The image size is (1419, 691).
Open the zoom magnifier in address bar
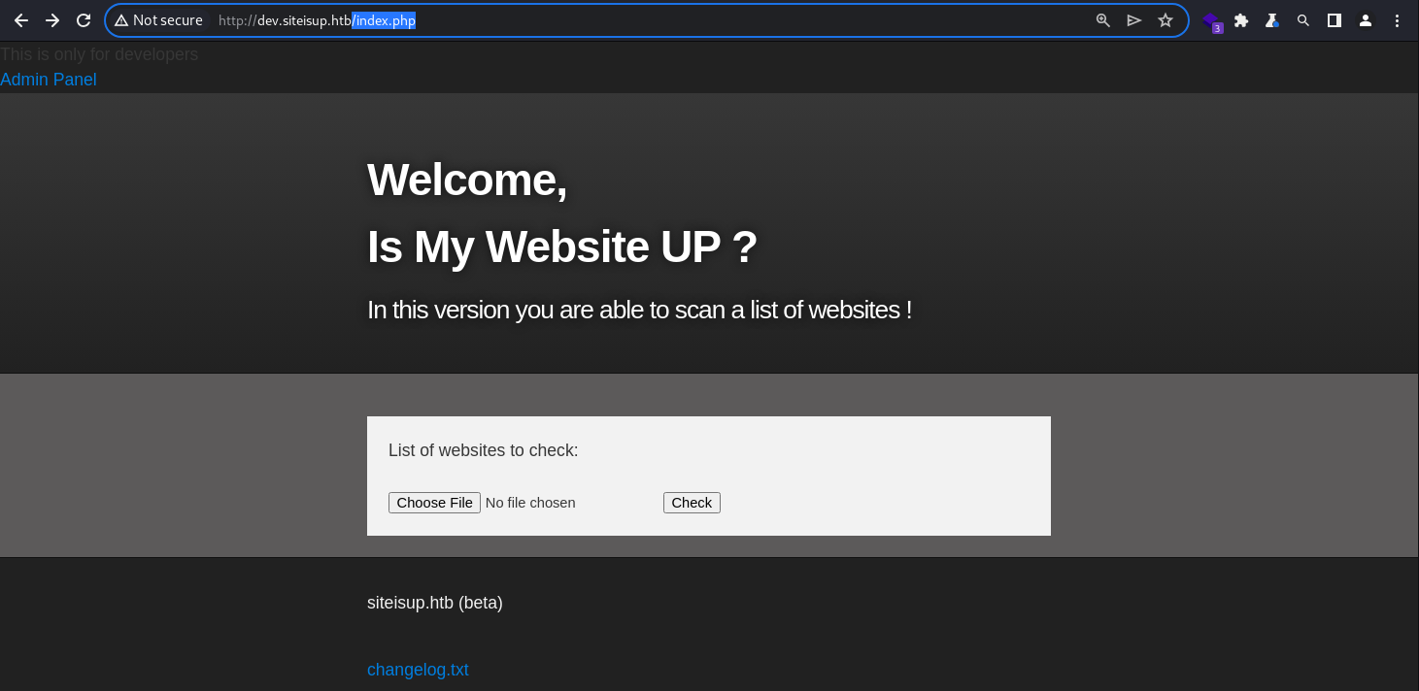[1103, 20]
